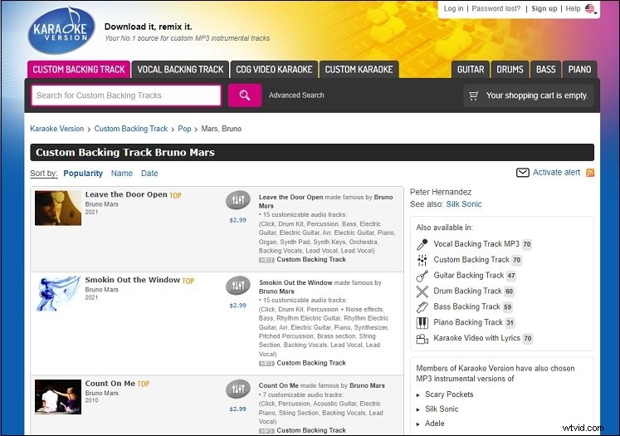Click the guitar icon for Guitar Backing Track
Screen dimensions: 620x436
422,276
